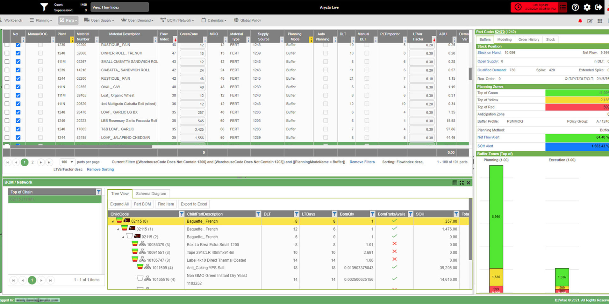Uncheck the Net checkbox for LOAF_ JALAPENO CHEDDAR

pyautogui.click(x=18, y=138)
